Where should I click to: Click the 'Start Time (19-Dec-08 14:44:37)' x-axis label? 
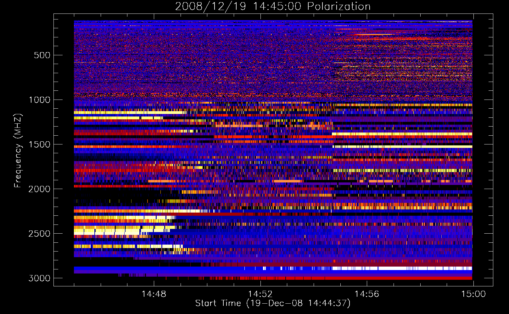tap(273, 303)
